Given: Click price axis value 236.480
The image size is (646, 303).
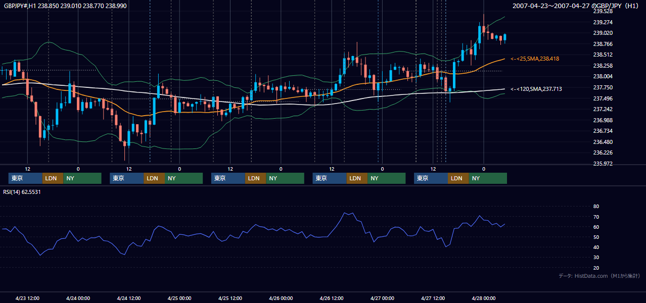Looking at the screenshot, I should pyautogui.click(x=603, y=142).
